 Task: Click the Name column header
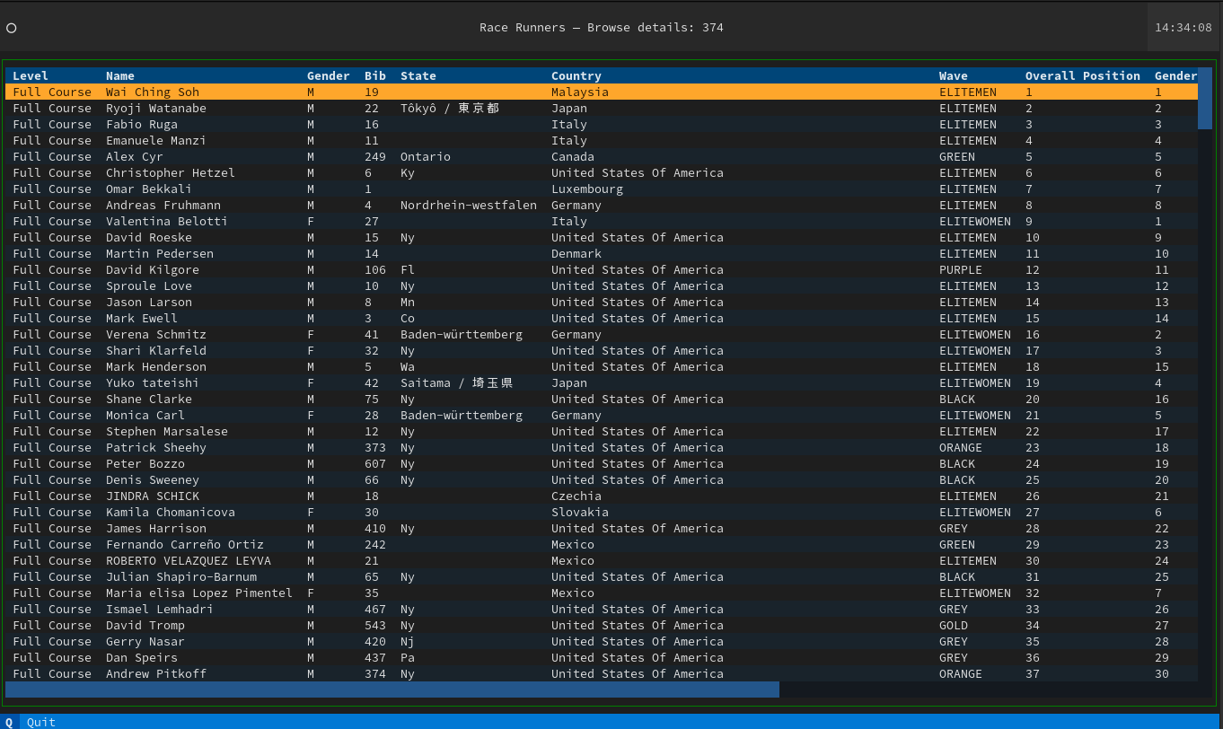120,76
